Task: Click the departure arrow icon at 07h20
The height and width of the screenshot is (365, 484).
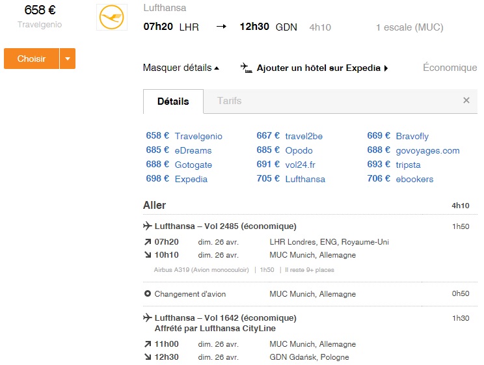Action: tap(148, 242)
